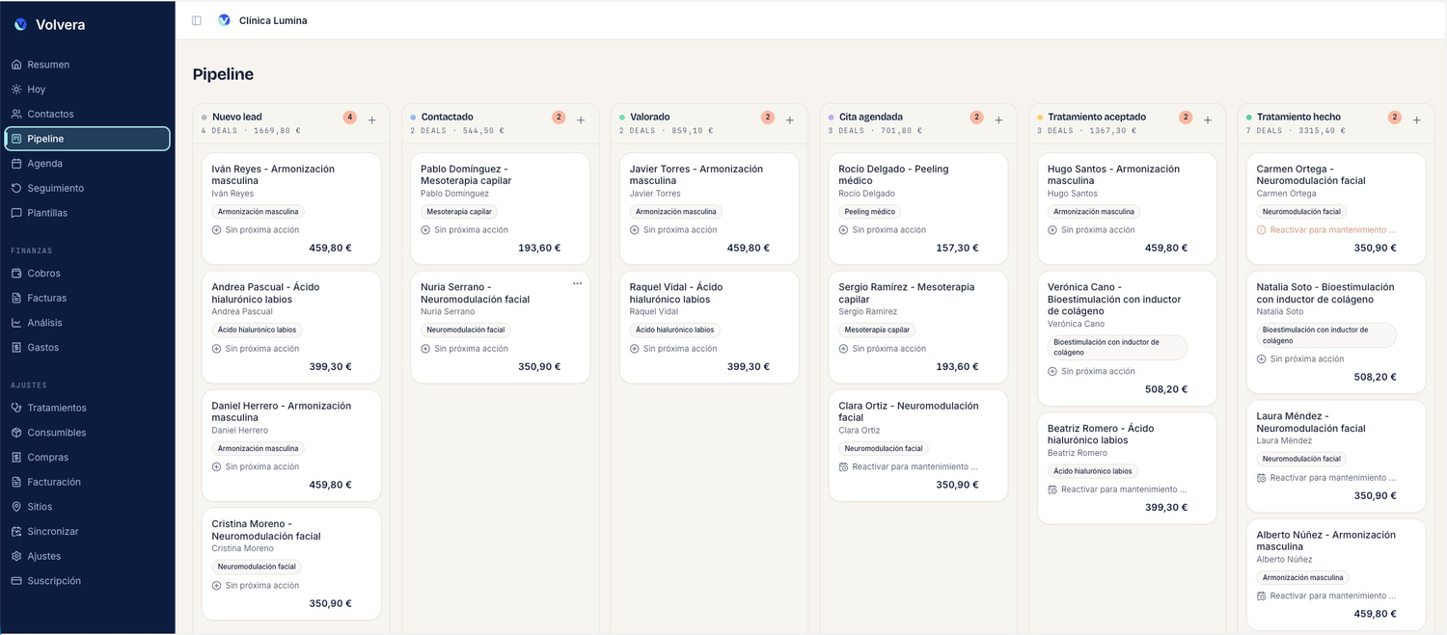Image resolution: width=1447 pixels, height=635 pixels.
Task: Click the Clínica Lumina logo icon
Action: pyautogui.click(x=225, y=20)
